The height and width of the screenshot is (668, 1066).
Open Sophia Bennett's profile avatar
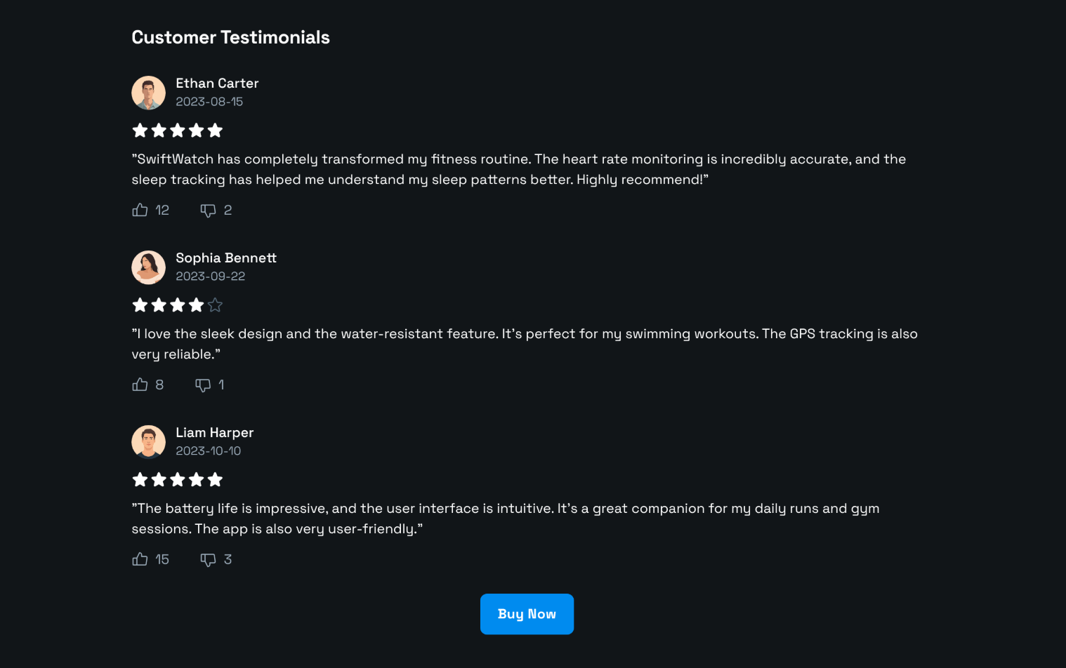(149, 267)
